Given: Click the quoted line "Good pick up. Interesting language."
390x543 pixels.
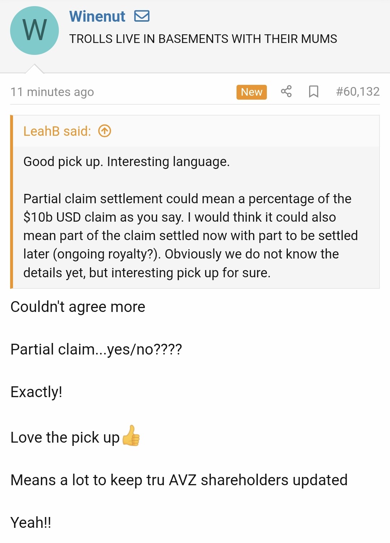Looking at the screenshot, I should tap(126, 161).
